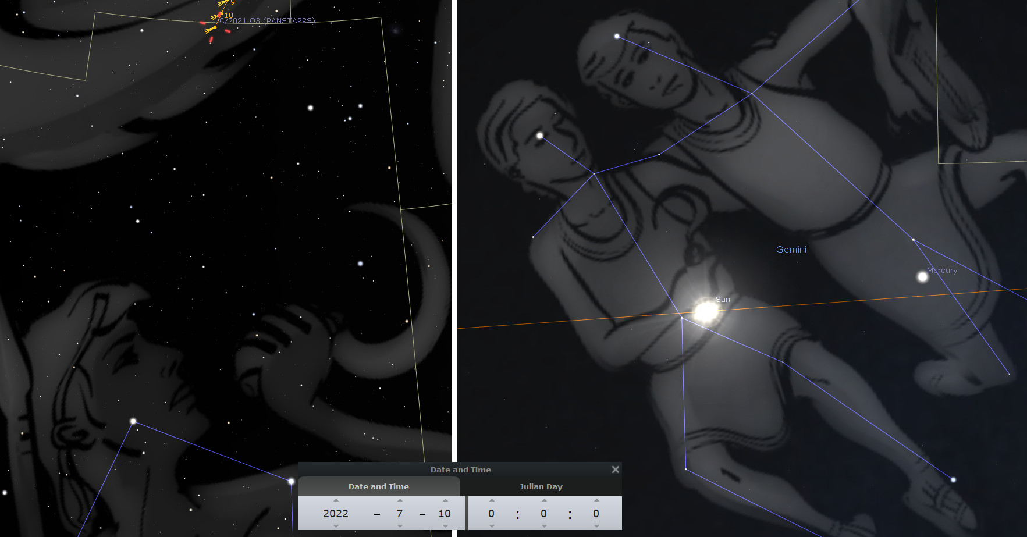Click the month field showing 7

tap(400, 513)
